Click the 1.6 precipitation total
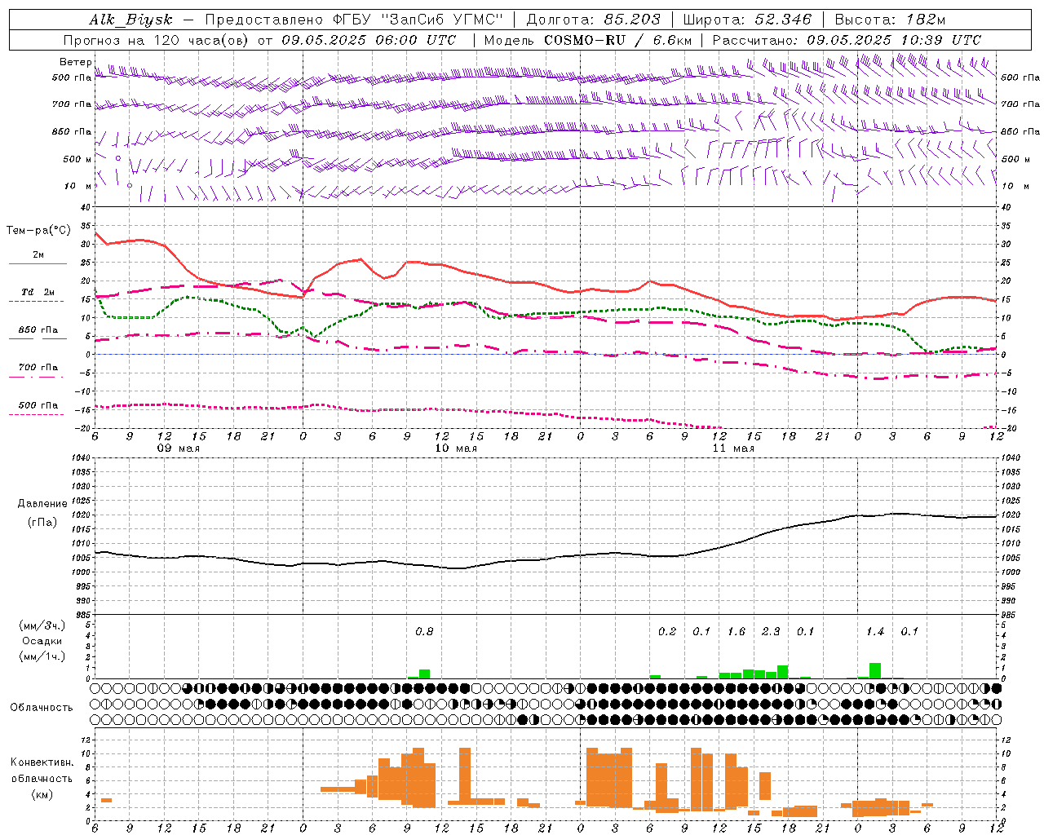 click(737, 631)
